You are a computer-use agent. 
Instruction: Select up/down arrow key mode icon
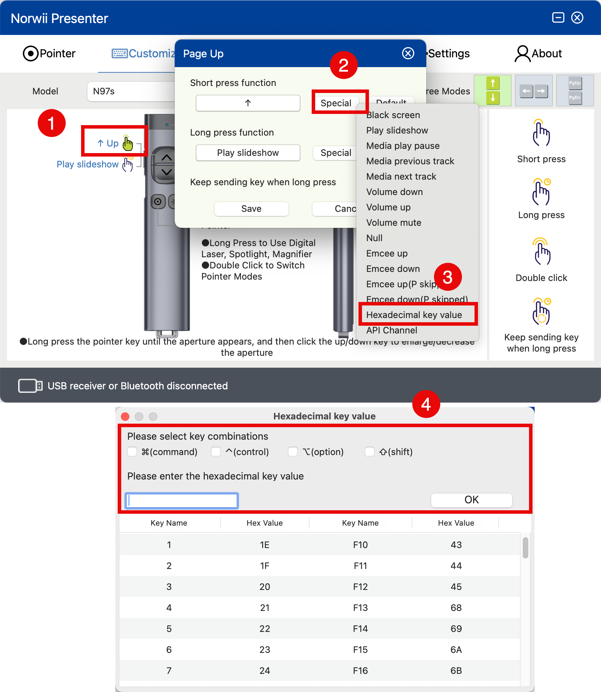click(493, 91)
